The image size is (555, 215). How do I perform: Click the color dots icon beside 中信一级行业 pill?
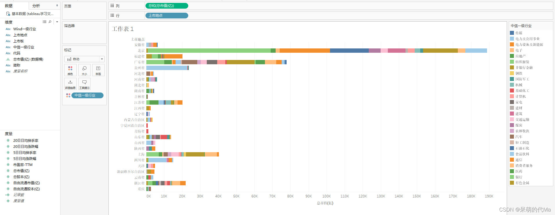point(68,95)
